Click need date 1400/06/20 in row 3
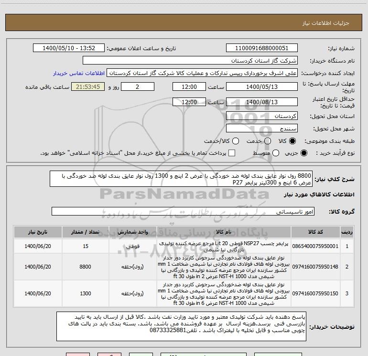The width and height of the screenshot is (368, 356). 38,293
